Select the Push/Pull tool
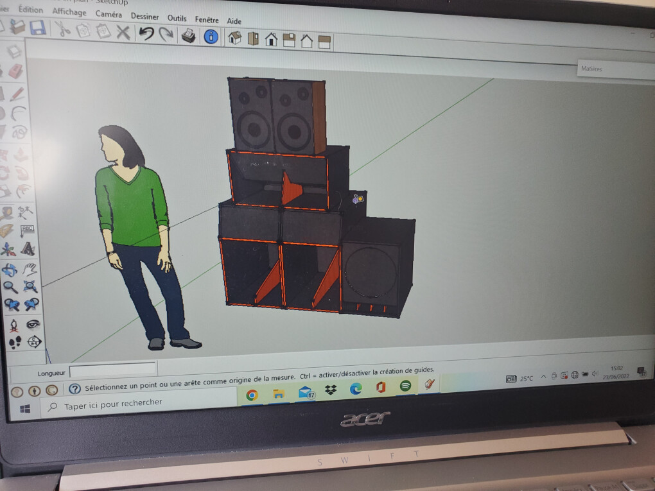Screen dimensions: 655x491 pyautogui.click(x=21, y=155)
